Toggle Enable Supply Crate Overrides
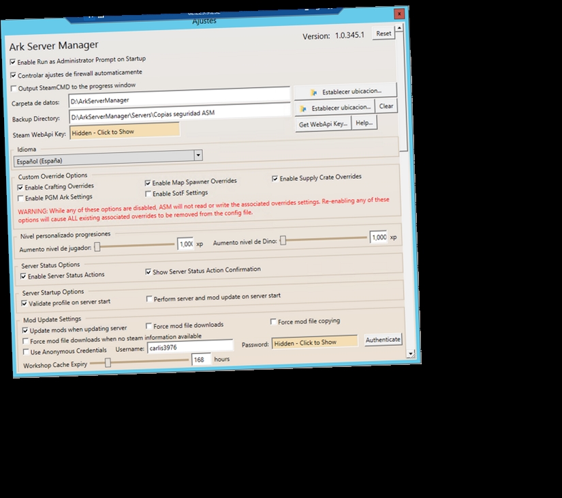Image resolution: width=562 pixels, height=498 pixels. pos(275,179)
